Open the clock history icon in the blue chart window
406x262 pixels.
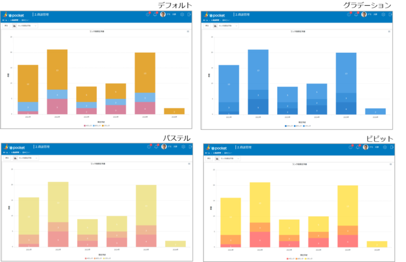click(349, 14)
